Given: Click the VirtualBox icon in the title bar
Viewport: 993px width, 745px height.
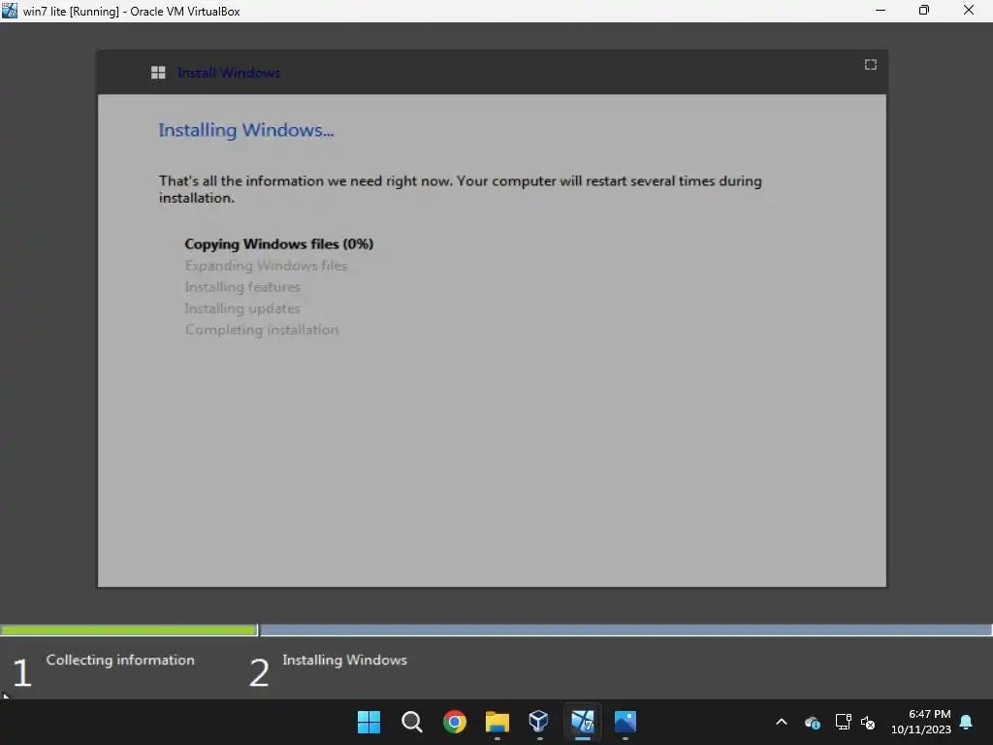Looking at the screenshot, I should click(x=10, y=11).
